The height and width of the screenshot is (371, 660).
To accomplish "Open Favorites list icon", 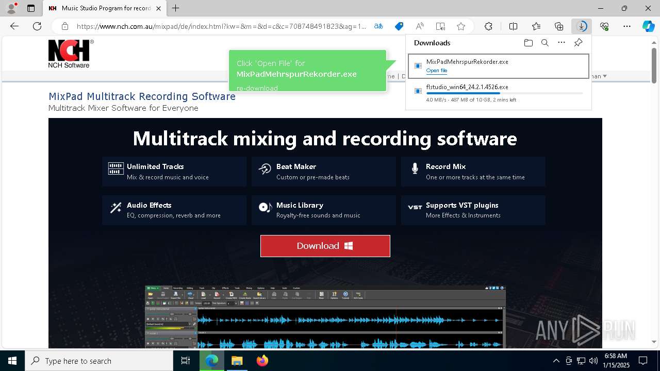I will pyautogui.click(x=536, y=26).
